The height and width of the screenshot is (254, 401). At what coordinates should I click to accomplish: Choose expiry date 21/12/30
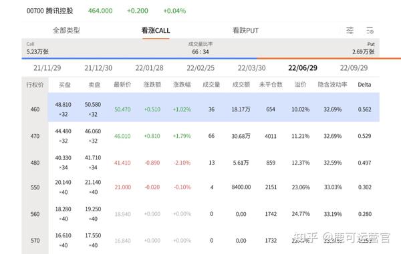(98, 68)
